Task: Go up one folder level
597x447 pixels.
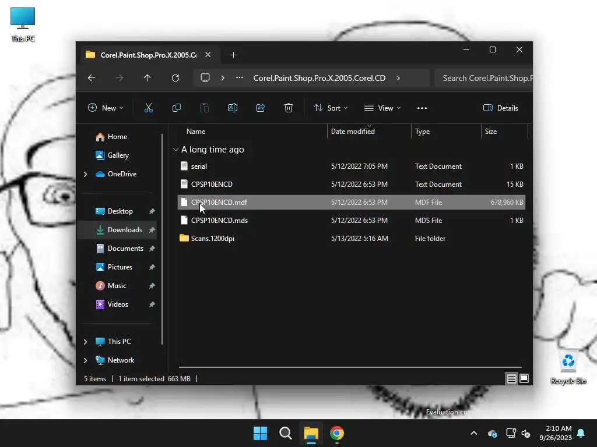Action: coord(148,78)
